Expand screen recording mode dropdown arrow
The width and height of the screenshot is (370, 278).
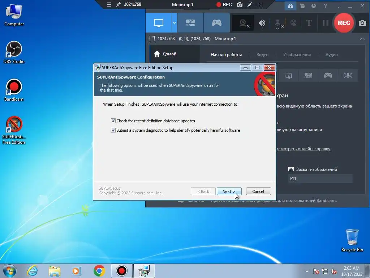click(175, 23)
